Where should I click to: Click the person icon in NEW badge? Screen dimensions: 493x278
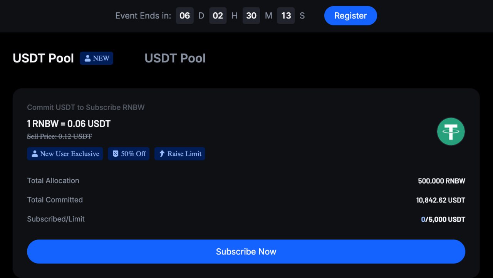point(87,58)
